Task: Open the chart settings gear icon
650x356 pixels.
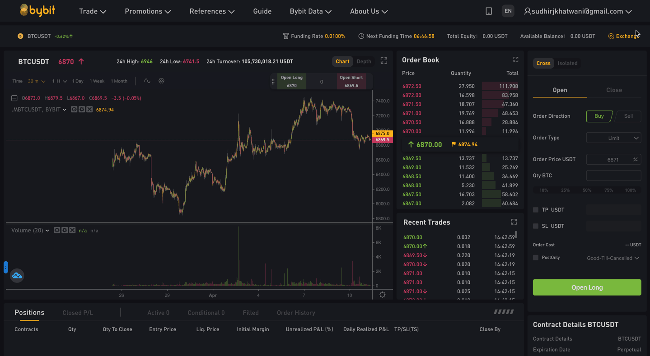Action: click(161, 81)
